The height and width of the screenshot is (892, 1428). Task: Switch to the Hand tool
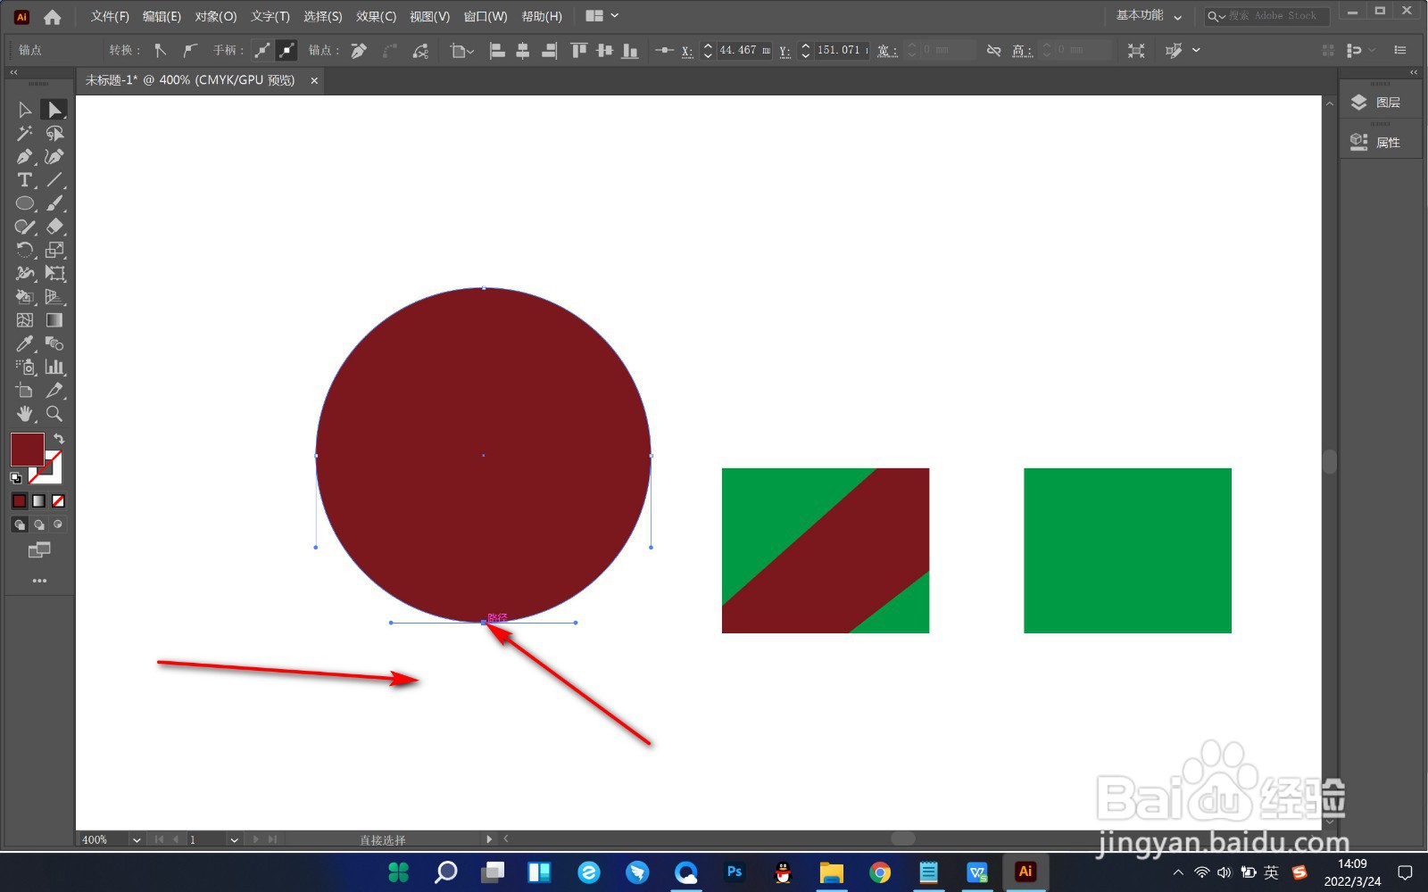[x=25, y=414]
